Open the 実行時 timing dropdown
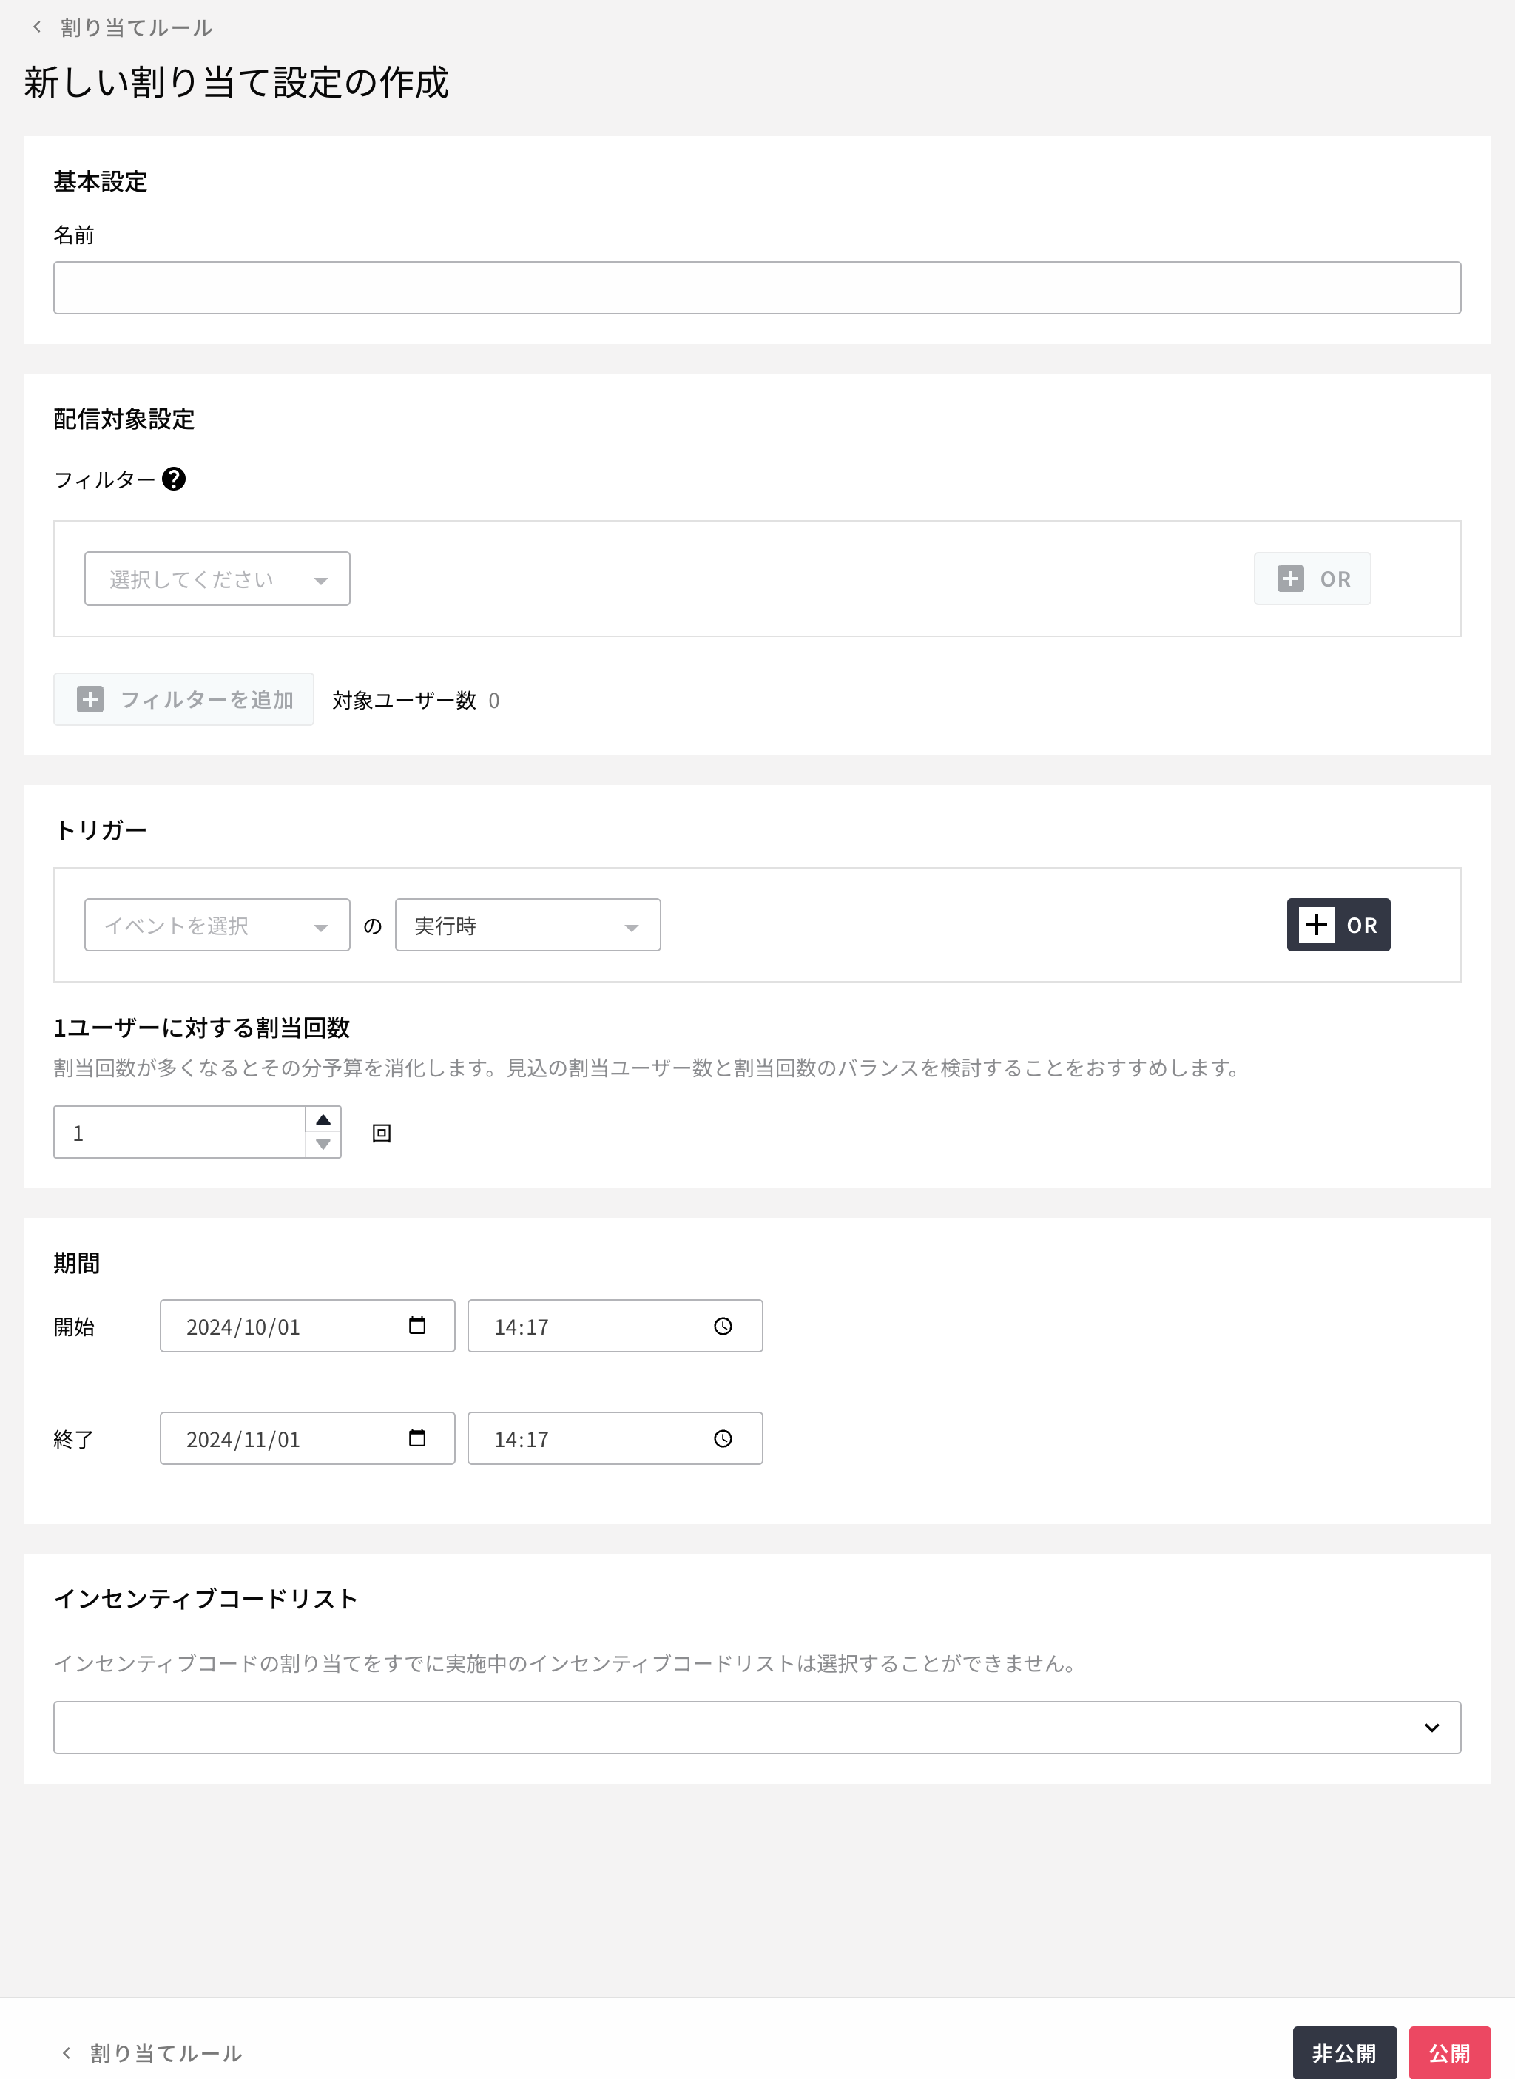 pos(527,924)
